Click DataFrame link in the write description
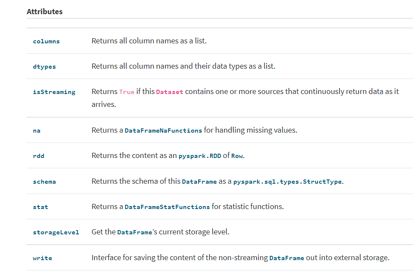 tap(287, 258)
